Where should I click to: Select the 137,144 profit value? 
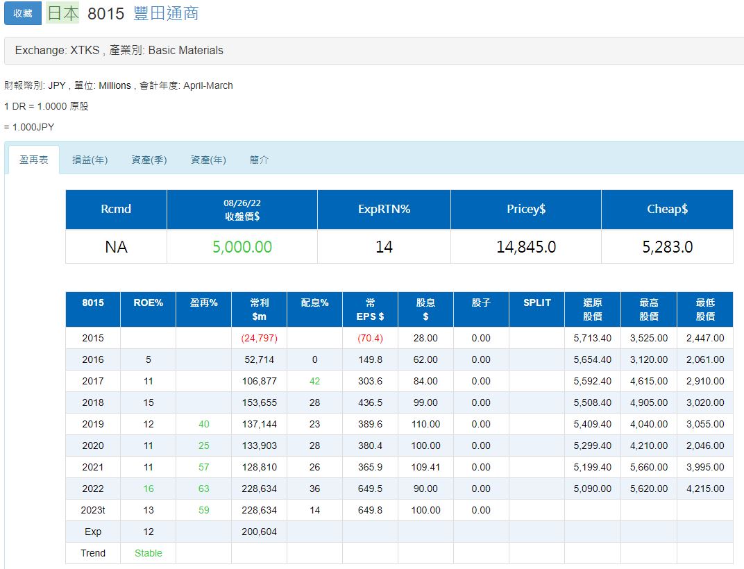[x=259, y=424]
